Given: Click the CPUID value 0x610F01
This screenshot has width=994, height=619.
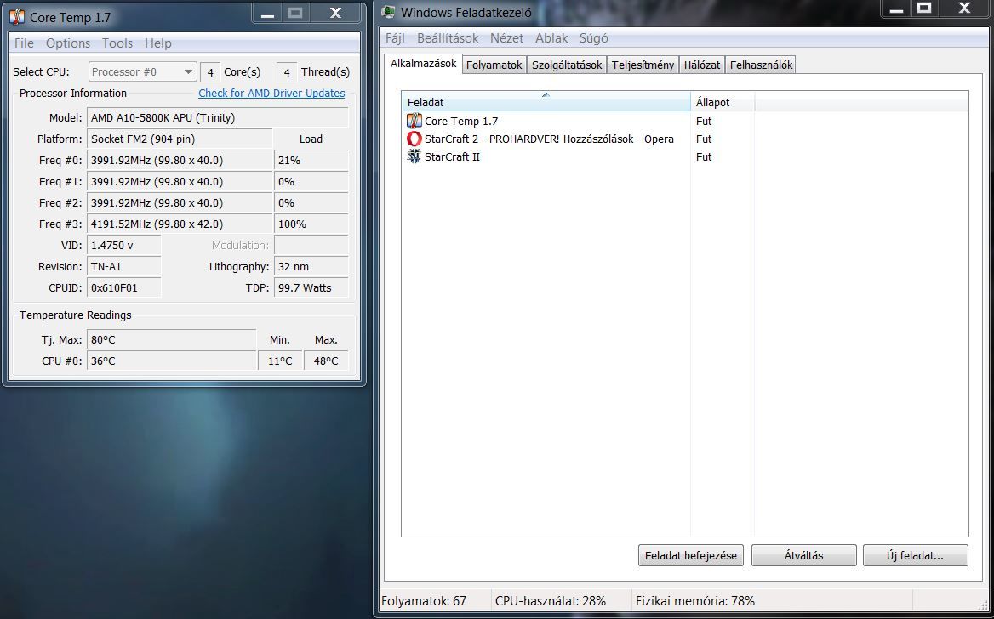Looking at the screenshot, I should [123, 287].
